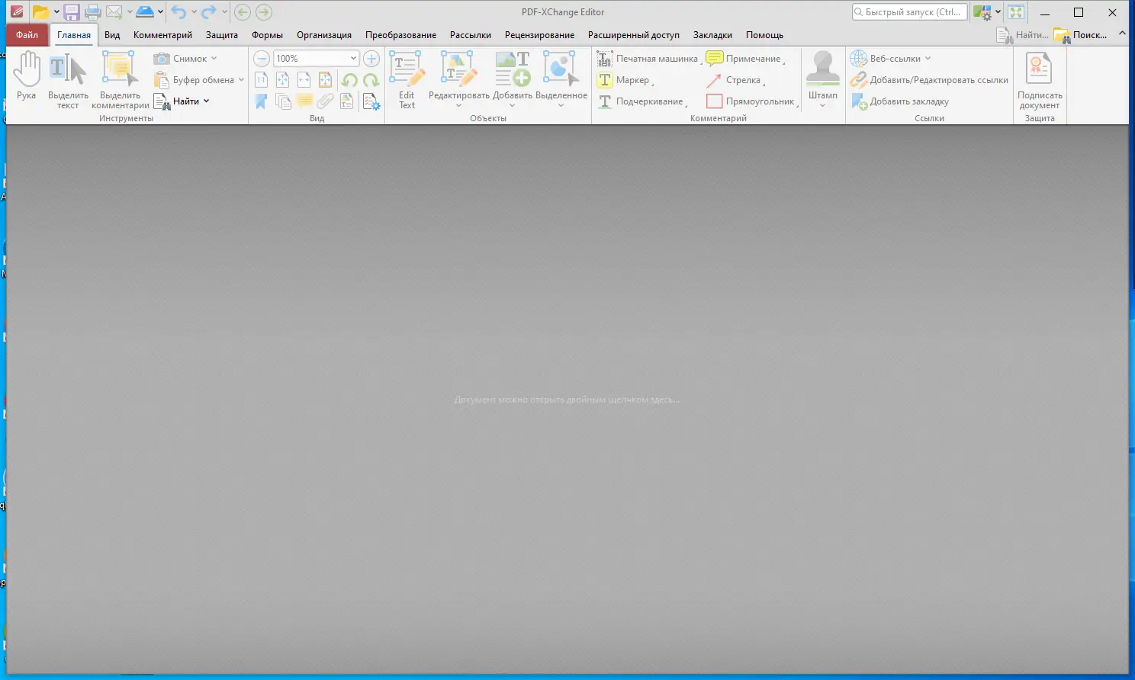
Task: Click the Fit page icon
Action: [x=282, y=80]
